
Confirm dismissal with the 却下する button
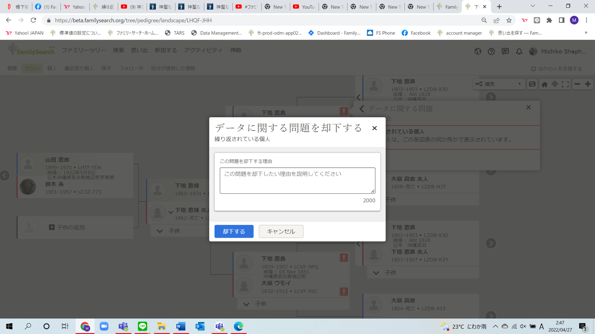point(234,231)
